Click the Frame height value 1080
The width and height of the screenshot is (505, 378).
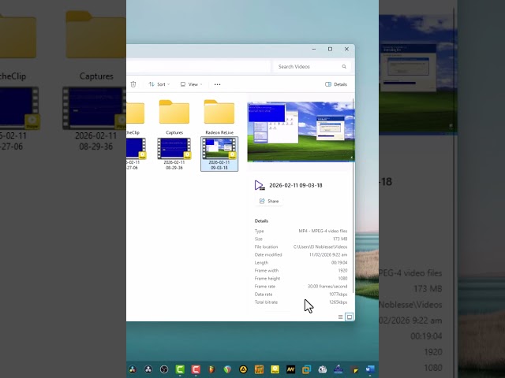pyautogui.click(x=342, y=278)
